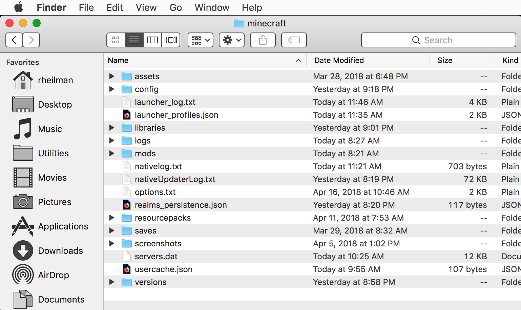This screenshot has height=310, width=521.
Task: Open the gear action menu
Action: (x=232, y=40)
